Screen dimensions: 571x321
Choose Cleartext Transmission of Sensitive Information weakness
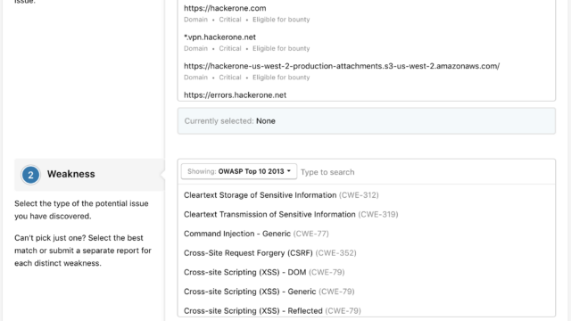coord(367,214)
